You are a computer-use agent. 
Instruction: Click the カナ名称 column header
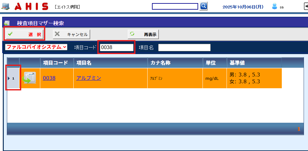point(160,63)
